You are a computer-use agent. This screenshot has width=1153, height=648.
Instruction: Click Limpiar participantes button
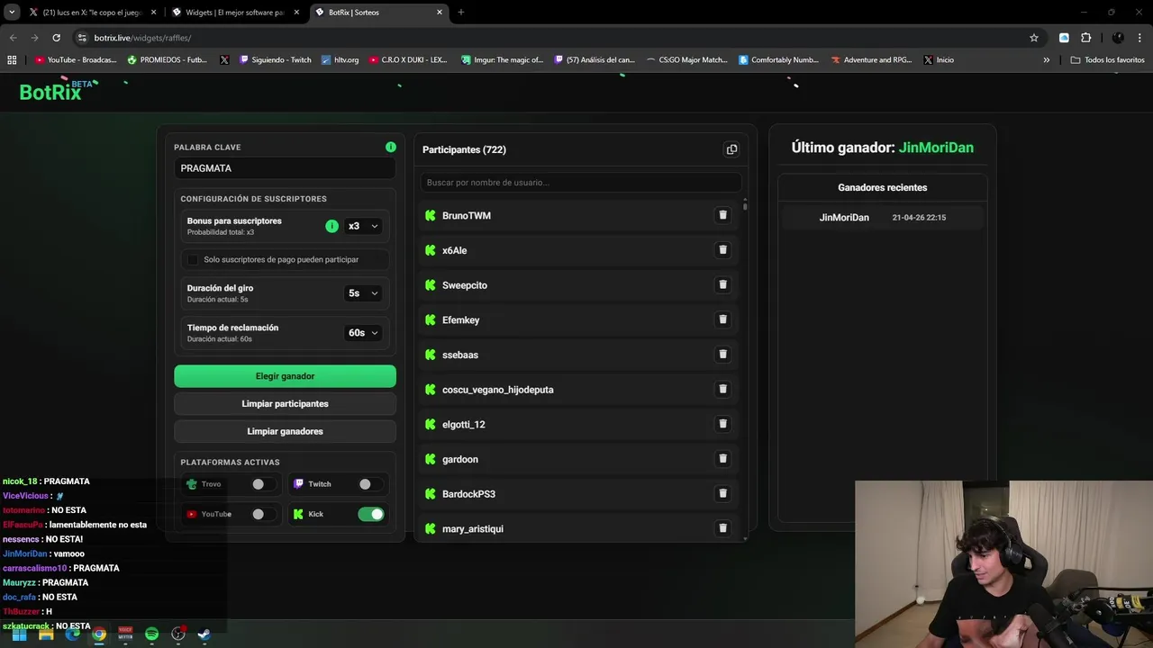[x=285, y=404]
